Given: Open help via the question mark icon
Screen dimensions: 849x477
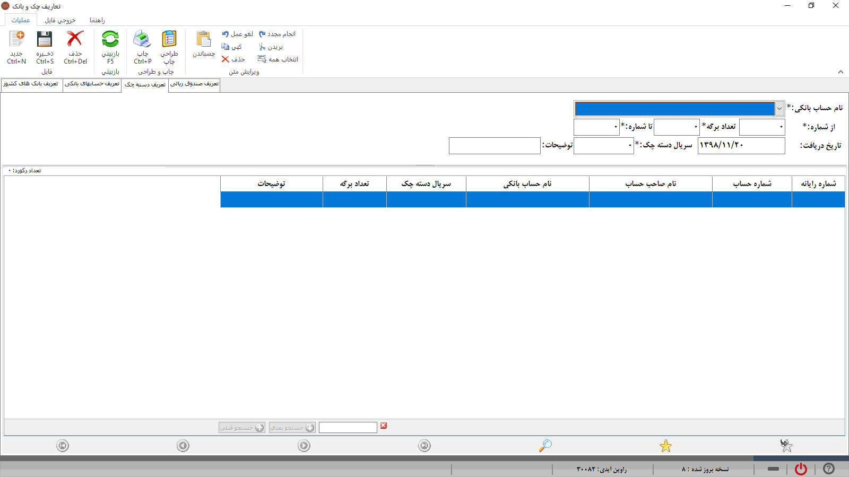Looking at the screenshot, I should [x=829, y=469].
